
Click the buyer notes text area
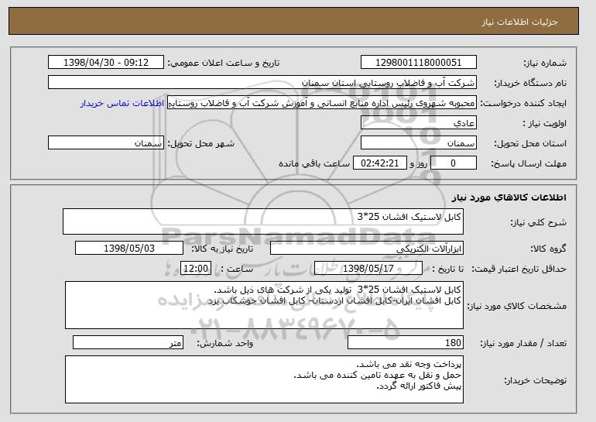(x=264, y=379)
